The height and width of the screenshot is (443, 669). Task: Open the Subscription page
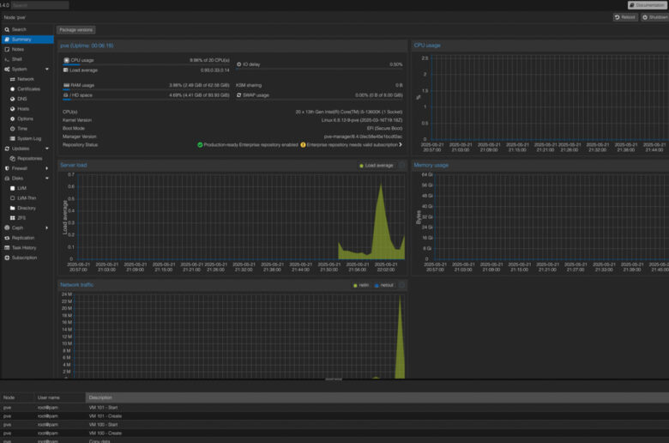(24, 258)
